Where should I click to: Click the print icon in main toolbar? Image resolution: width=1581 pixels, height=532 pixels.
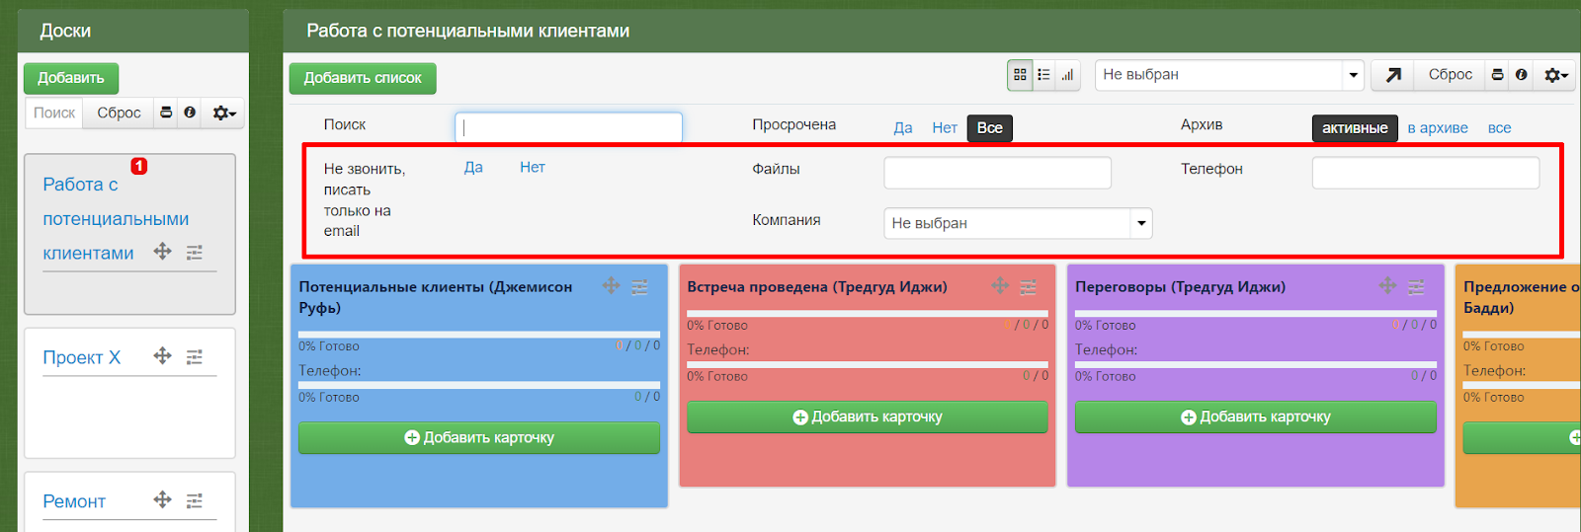[x=1498, y=75]
